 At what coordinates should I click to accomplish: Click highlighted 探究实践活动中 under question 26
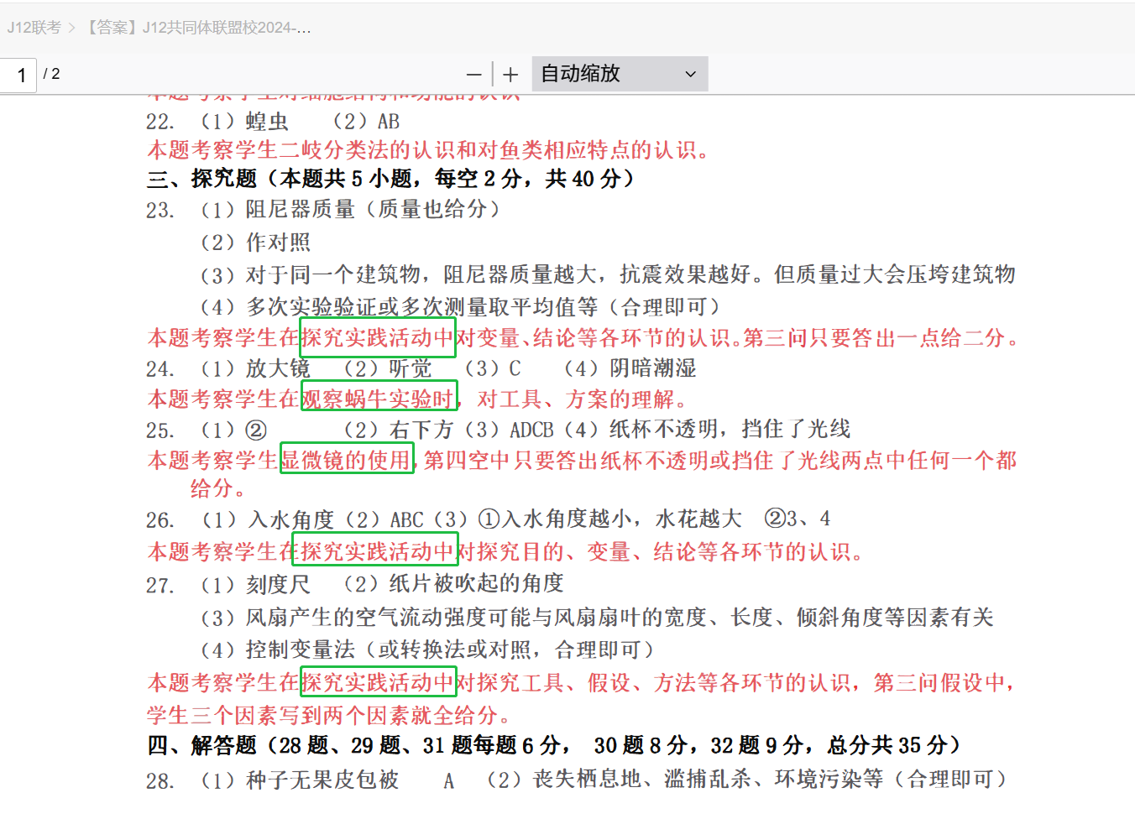[x=375, y=551]
